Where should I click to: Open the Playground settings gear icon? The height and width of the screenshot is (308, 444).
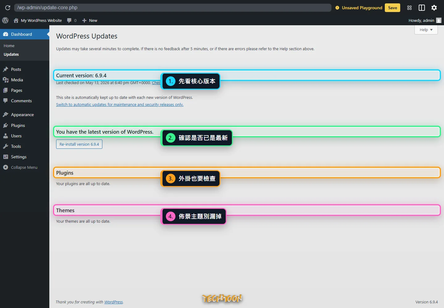pyautogui.click(x=434, y=8)
